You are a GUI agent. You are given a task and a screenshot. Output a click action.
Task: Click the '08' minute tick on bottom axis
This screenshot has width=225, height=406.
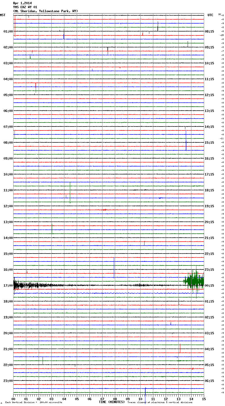(115, 399)
